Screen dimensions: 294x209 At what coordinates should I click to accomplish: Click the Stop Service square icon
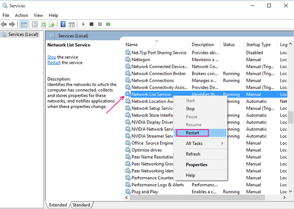91,24
